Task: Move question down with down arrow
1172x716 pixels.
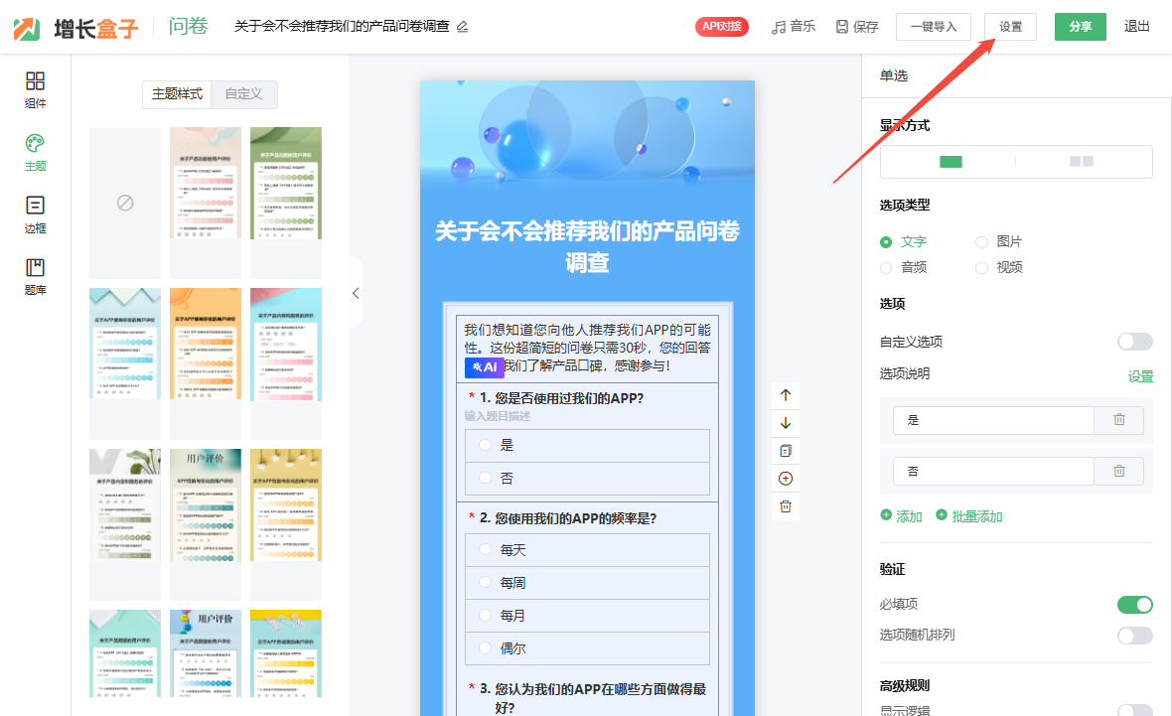Action: pyautogui.click(x=786, y=423)
